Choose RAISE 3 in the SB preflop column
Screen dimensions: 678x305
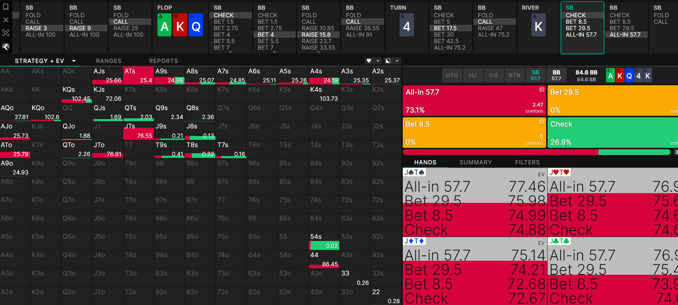[42, 28]
